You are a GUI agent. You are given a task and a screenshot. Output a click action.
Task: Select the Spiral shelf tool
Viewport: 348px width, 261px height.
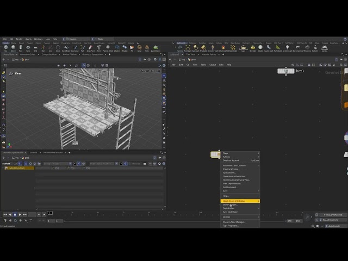[x=139, y=48]
